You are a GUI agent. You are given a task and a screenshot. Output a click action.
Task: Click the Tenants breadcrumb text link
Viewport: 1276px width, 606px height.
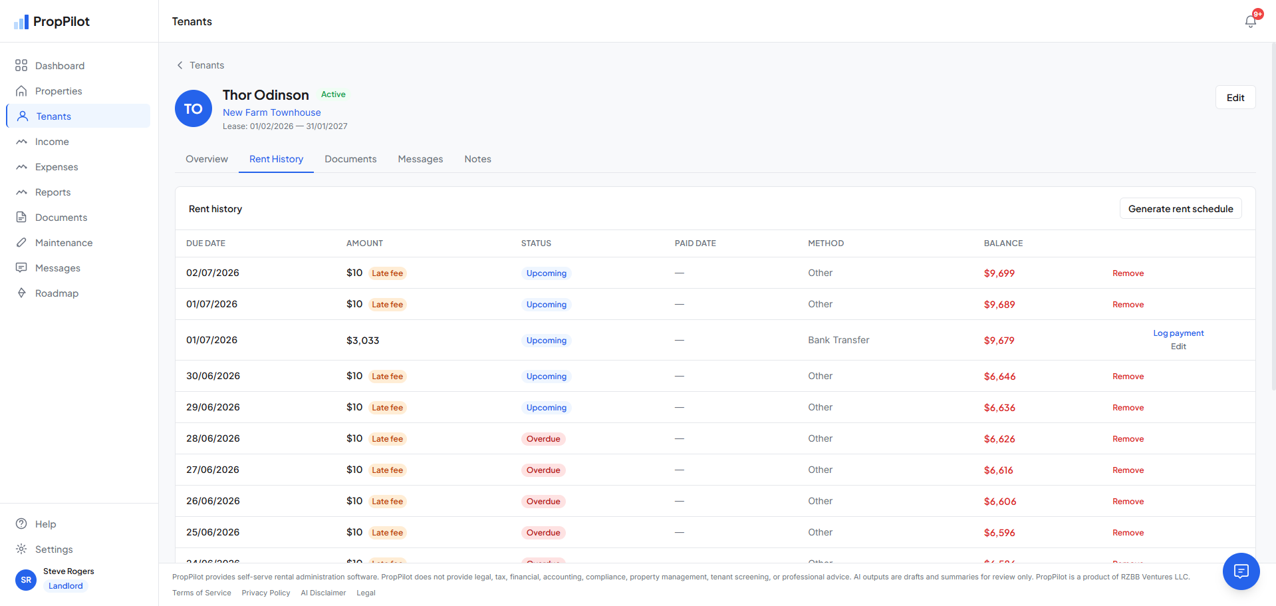coord(207,65)
